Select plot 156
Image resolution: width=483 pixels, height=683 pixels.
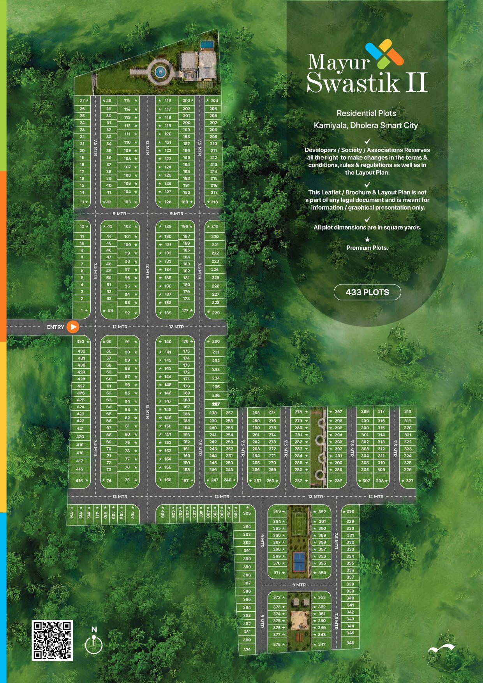tap(166, 480)
